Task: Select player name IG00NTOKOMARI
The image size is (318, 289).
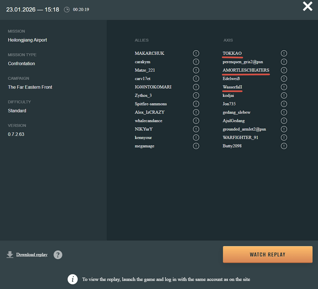Action: [153, 87]
